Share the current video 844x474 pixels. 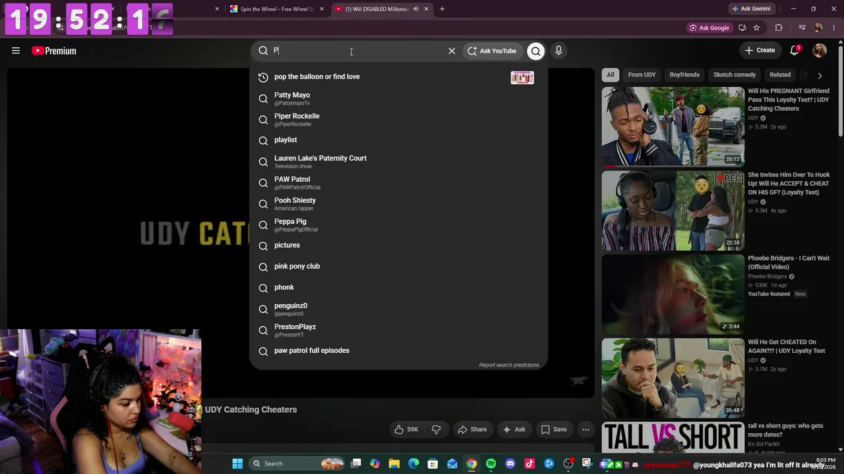point(472,430)
